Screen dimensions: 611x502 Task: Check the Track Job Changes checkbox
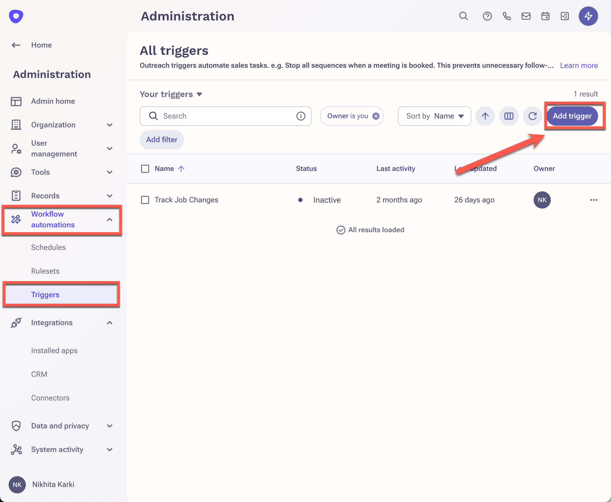click(145, 200)
